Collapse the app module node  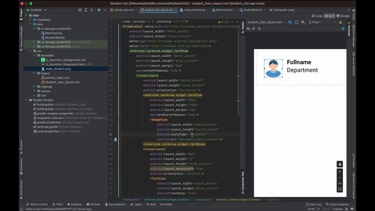tap(26, 15)
